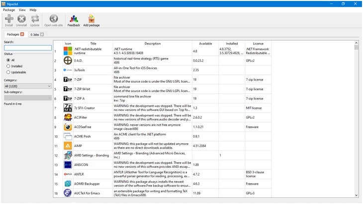Close the Packages tab with red X
363x204 pixels.
[22, 34]
